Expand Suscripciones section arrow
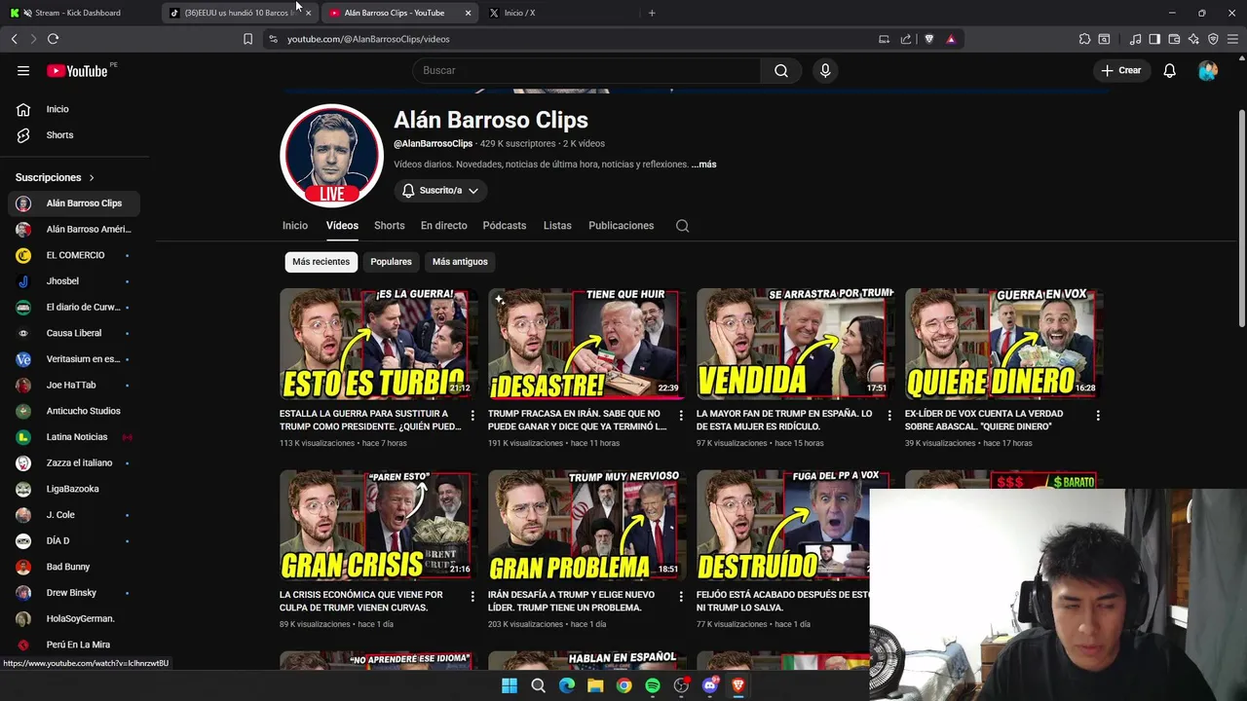Image resolution: width=1247 pixels, height=701 pixels. 92,177
